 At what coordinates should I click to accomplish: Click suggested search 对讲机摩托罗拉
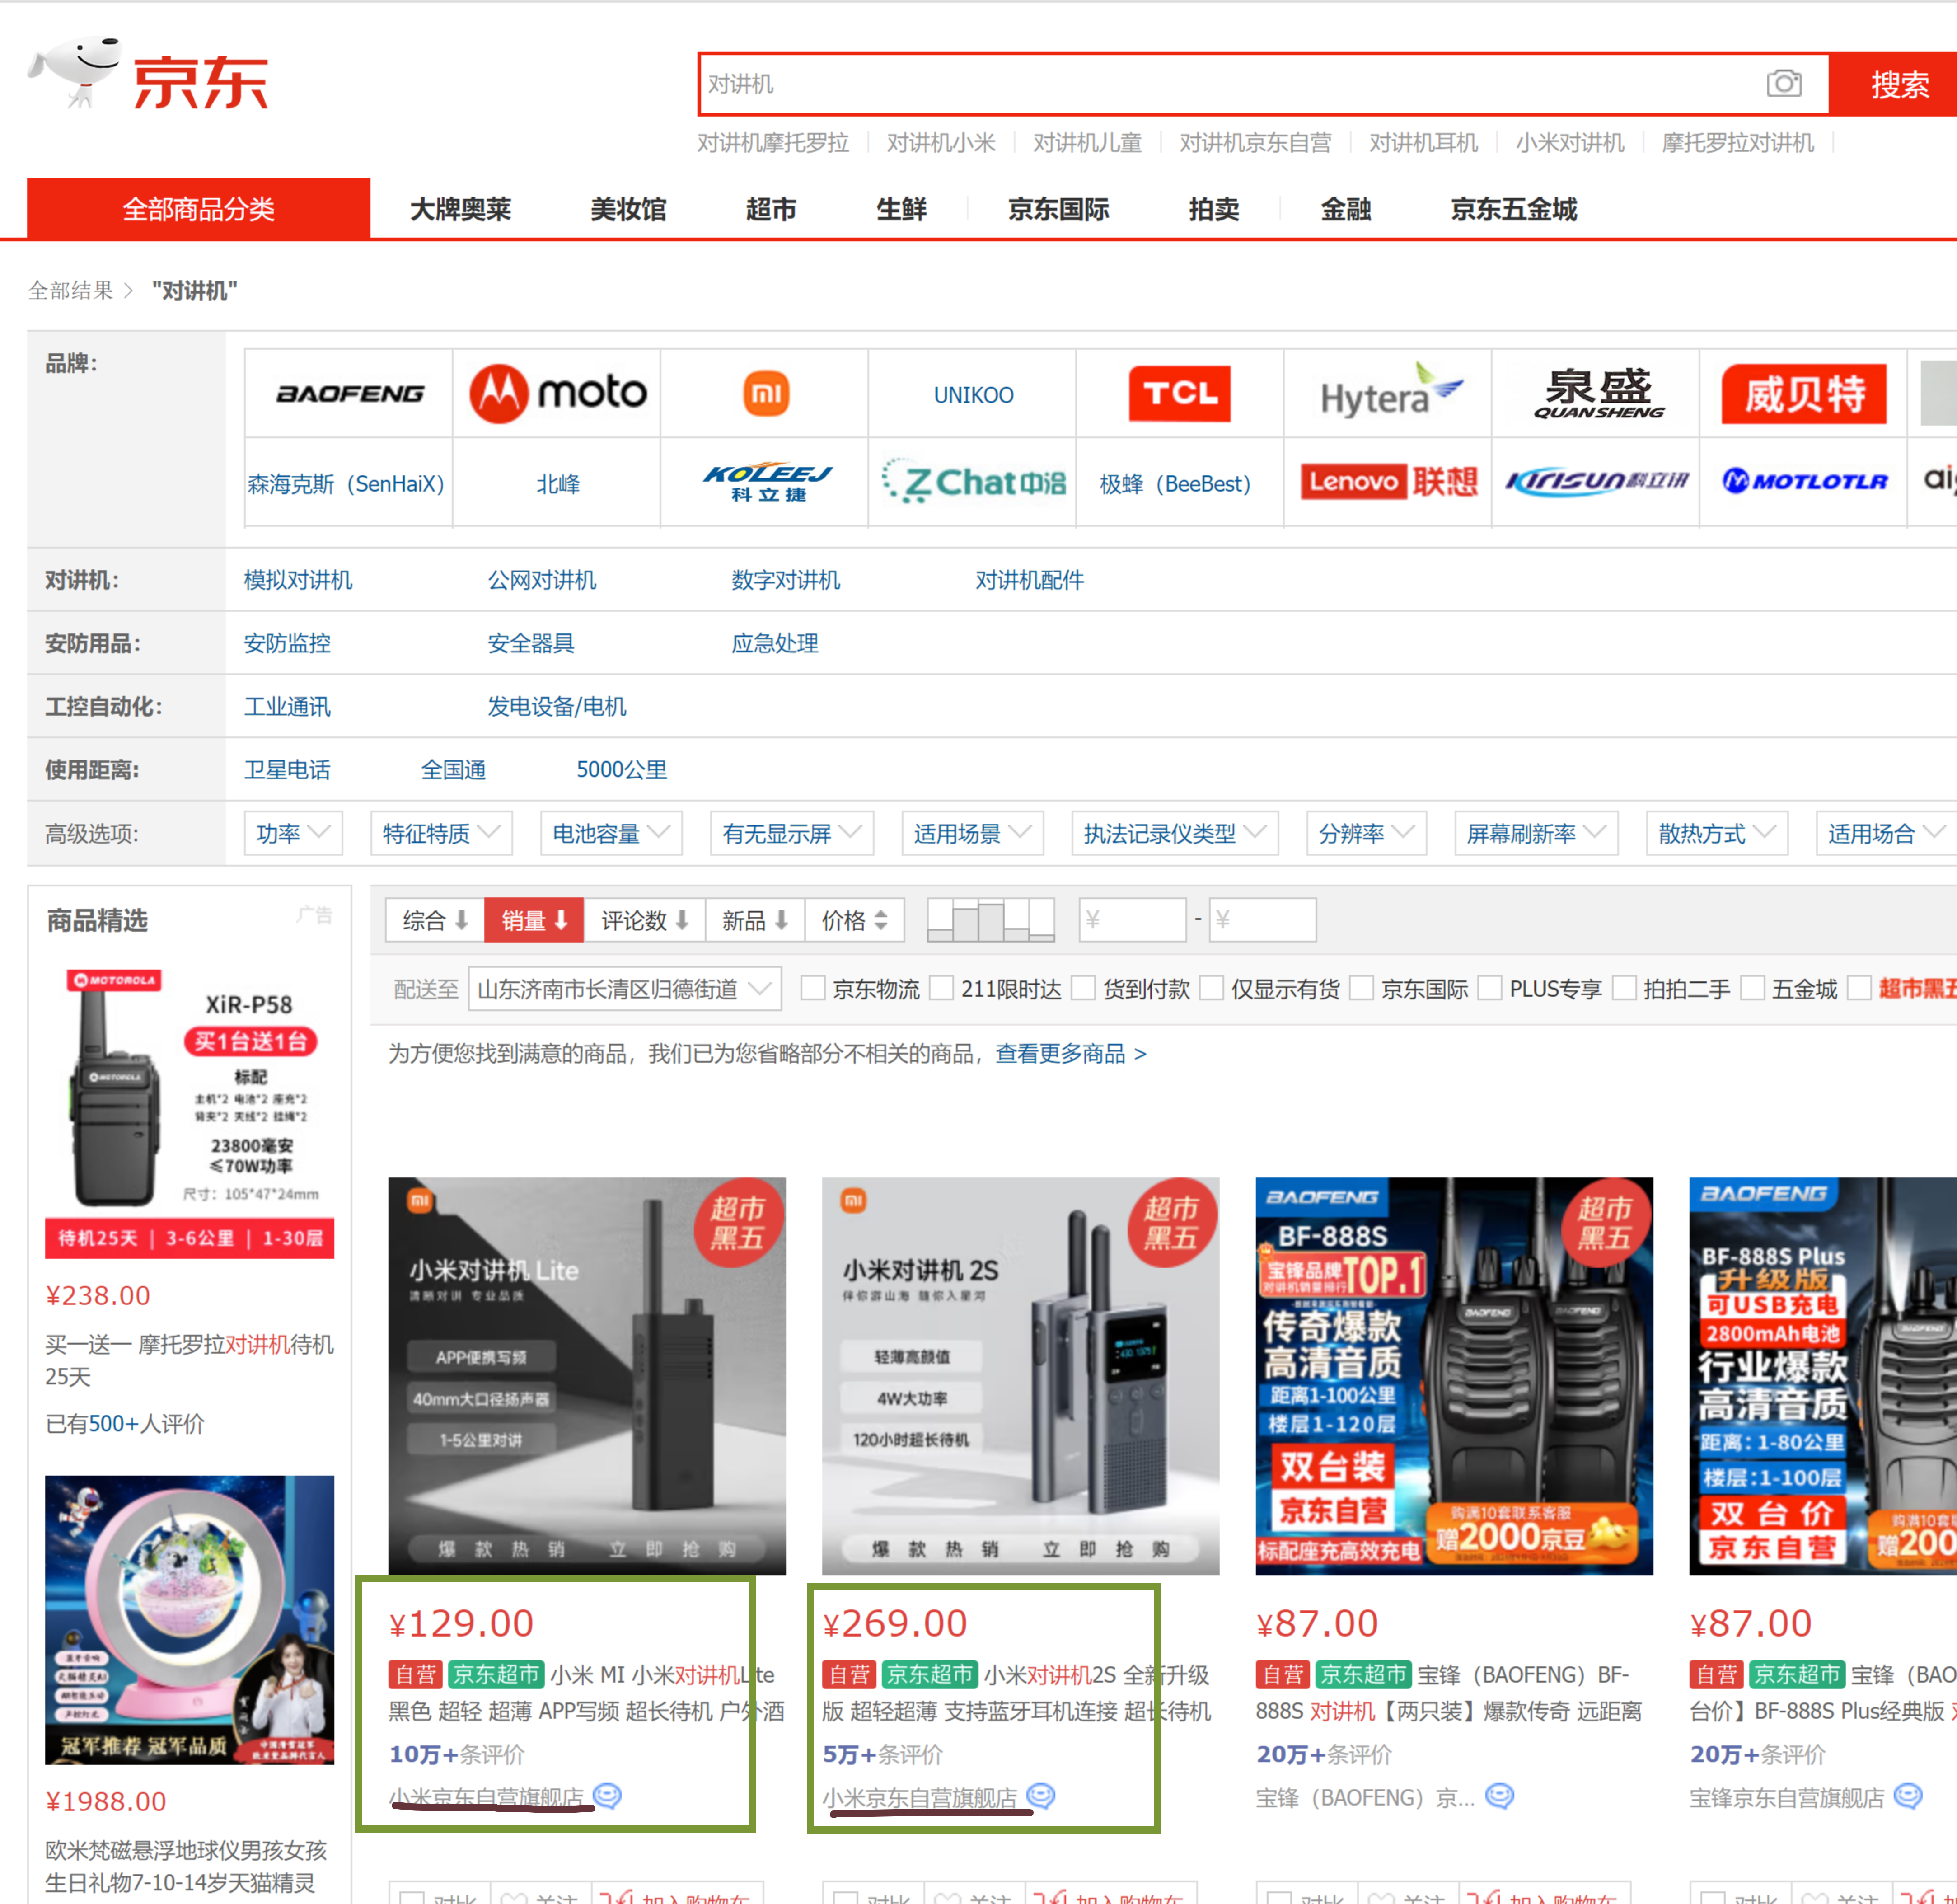[773, 143]
